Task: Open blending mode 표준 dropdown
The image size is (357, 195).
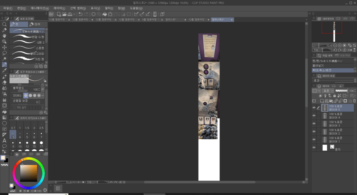Action: point(328,91)
